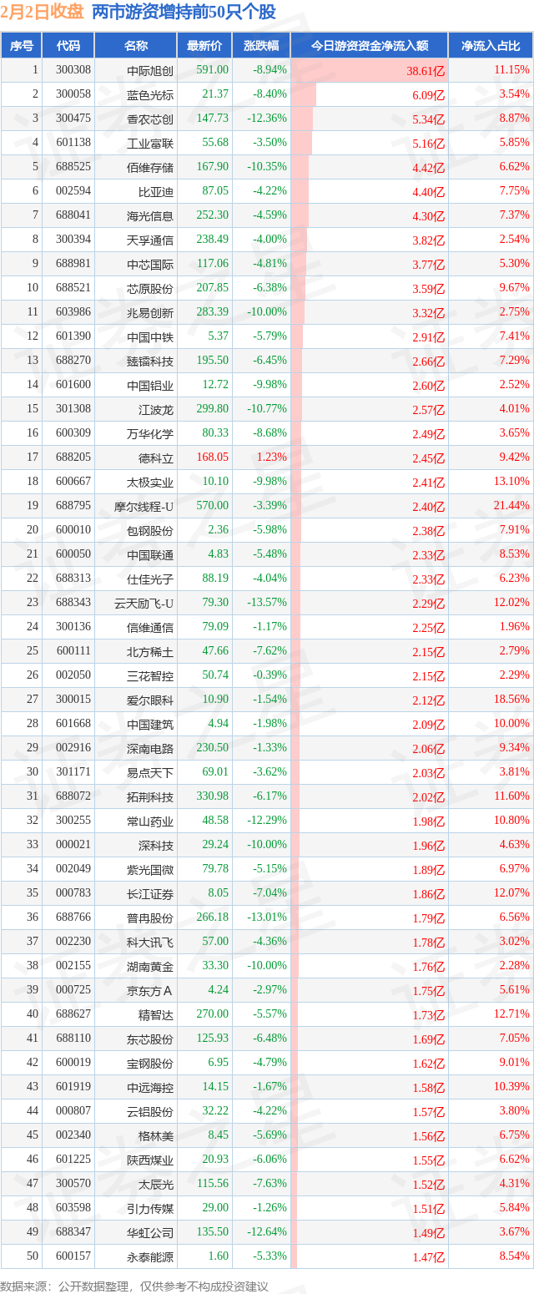Click stock name 湖南黄金
534x1294 pixels.
coord(150,966)
